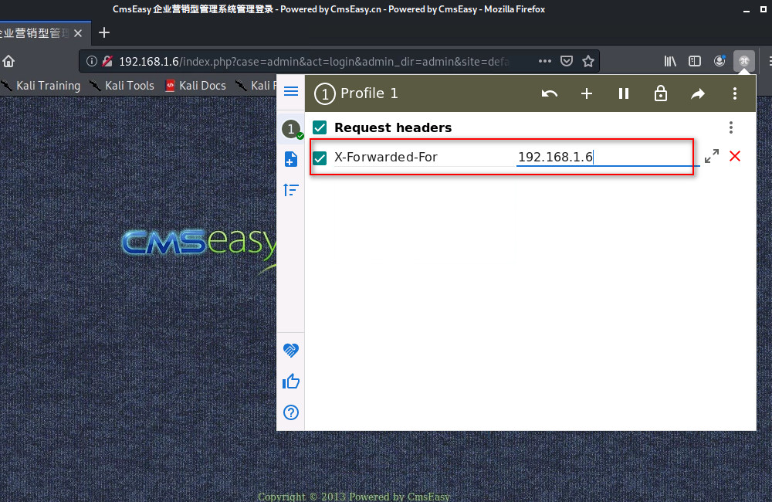Pause ModHeader with the pause icon
This screenshot has width=772, height=502.
(x=624, y=93)
